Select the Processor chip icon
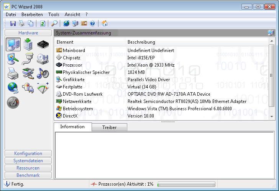The height and width of the screenshot is (191, 279). (x=43, y=44)
